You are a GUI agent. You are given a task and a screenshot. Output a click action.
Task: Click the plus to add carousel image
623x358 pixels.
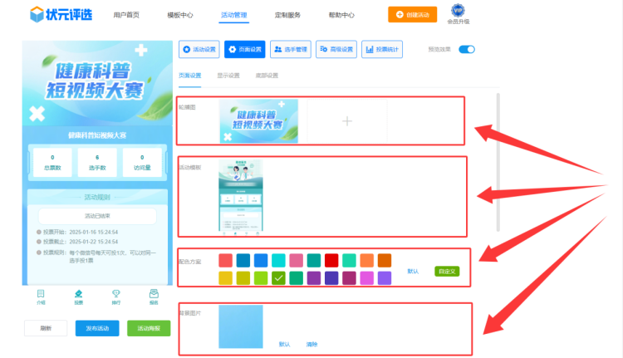347,121
